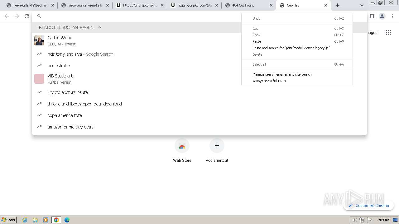Launch Internet Explorer from the taskbar
Screen dimensions: 399x224
coord(25,220)
